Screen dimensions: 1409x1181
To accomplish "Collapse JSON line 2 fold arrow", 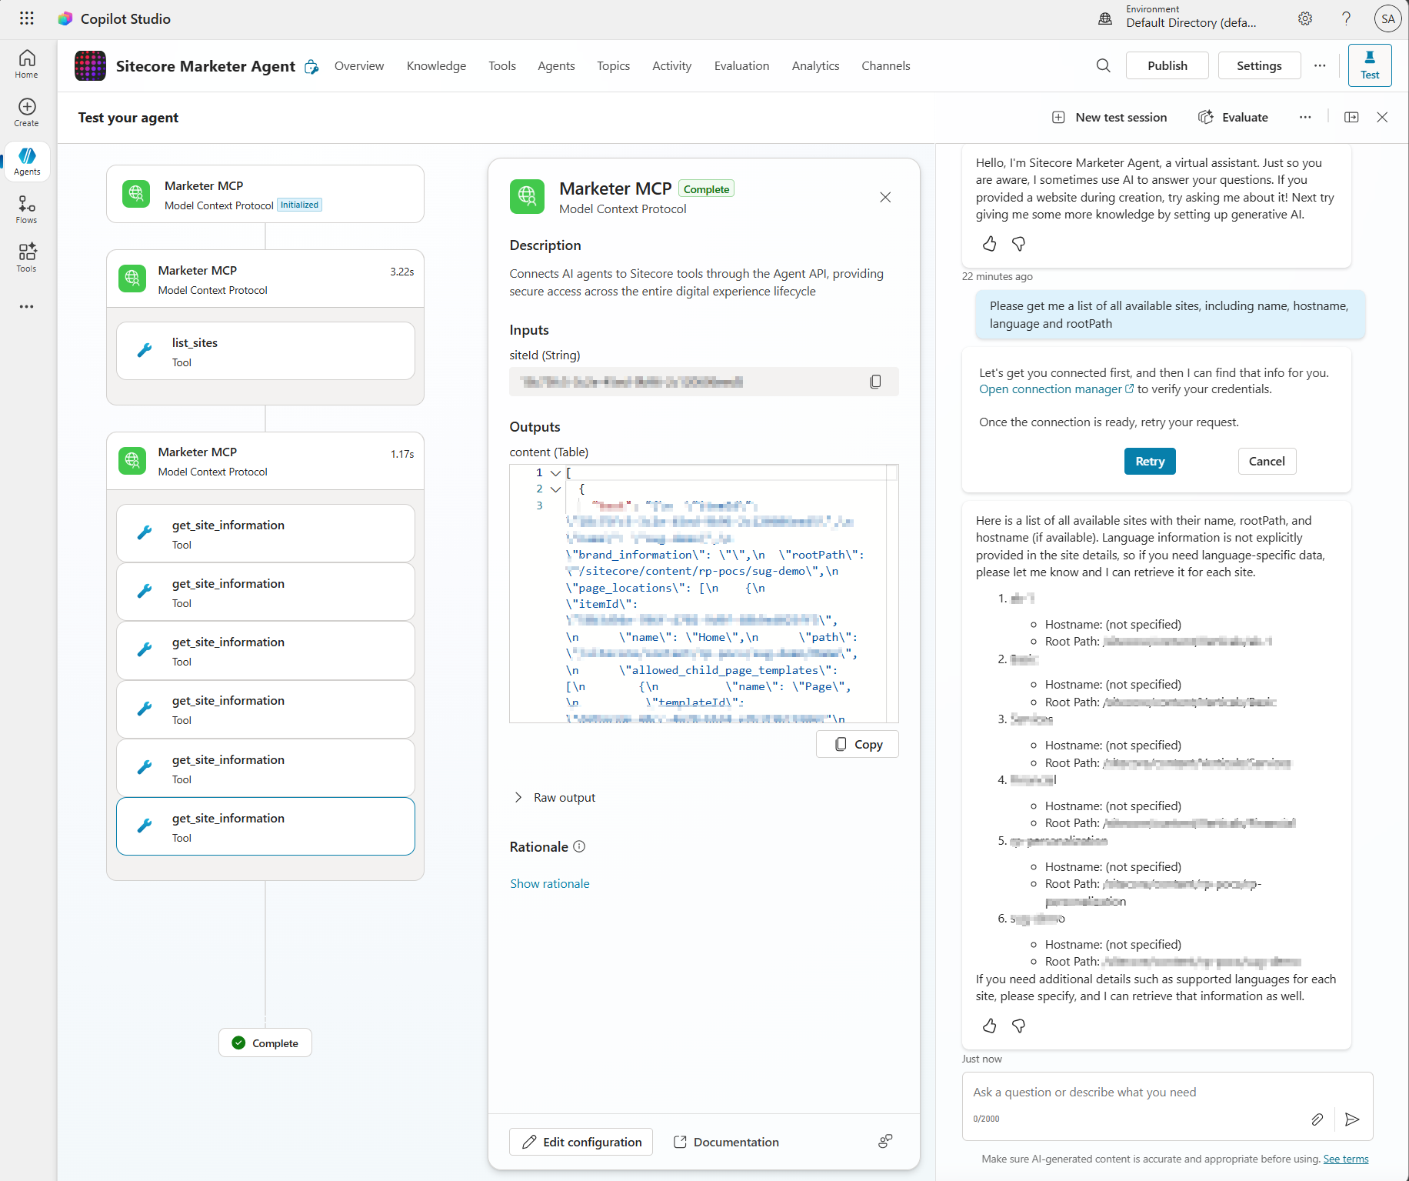I will click(555, 489).
